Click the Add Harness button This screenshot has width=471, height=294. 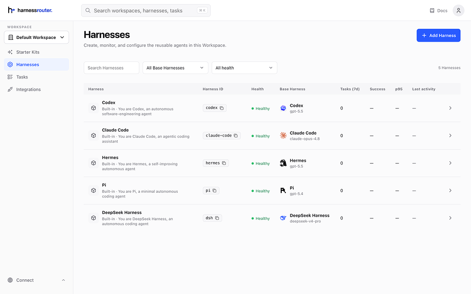click(x=438, y=35)
